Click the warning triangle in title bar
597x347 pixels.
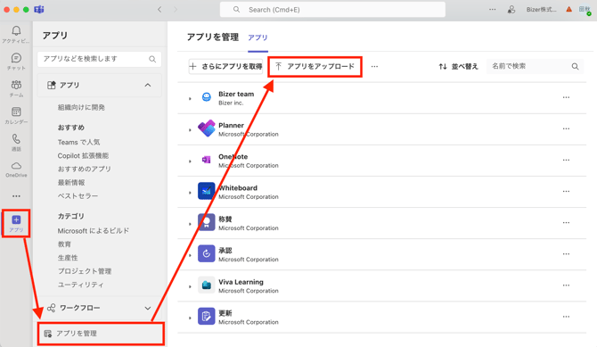(568, 10)
